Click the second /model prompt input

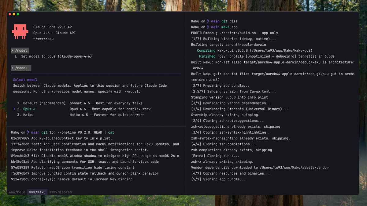(21, 68)
